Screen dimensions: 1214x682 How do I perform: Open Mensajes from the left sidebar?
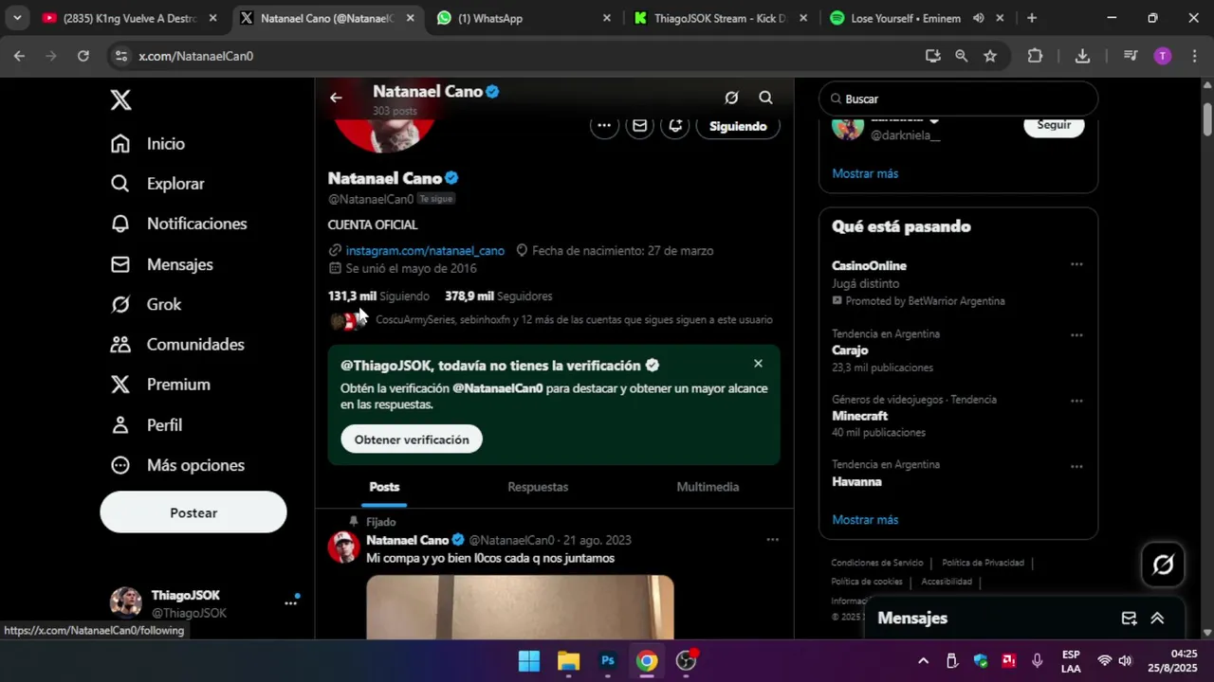point(161,264)
